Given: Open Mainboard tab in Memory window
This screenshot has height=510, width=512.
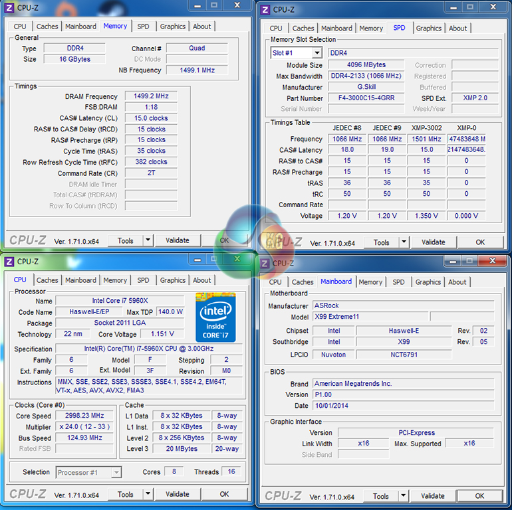Looking at the screenshot, I should click(x=80, y=27).
